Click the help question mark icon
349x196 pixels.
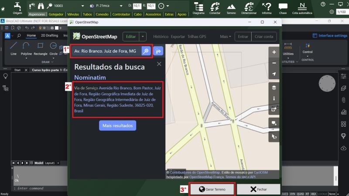pos(323,4)
